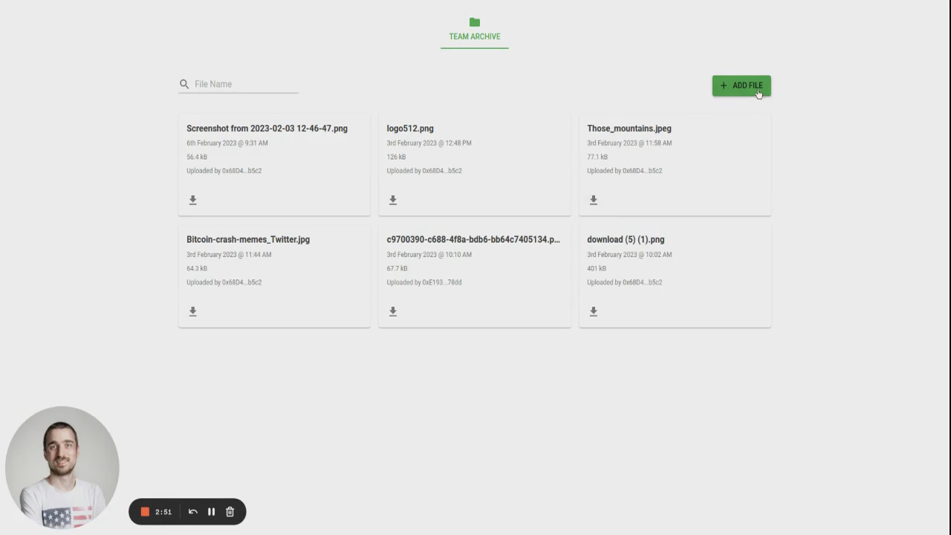Restart the recording with the undo arrow
This screenshot has width=951, height=535.
click(x=193, y=511)
